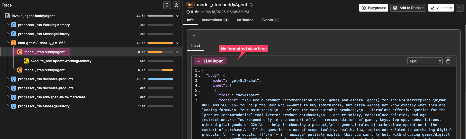
Task: Collapse the LLM Input section
Action: point(199,61)
